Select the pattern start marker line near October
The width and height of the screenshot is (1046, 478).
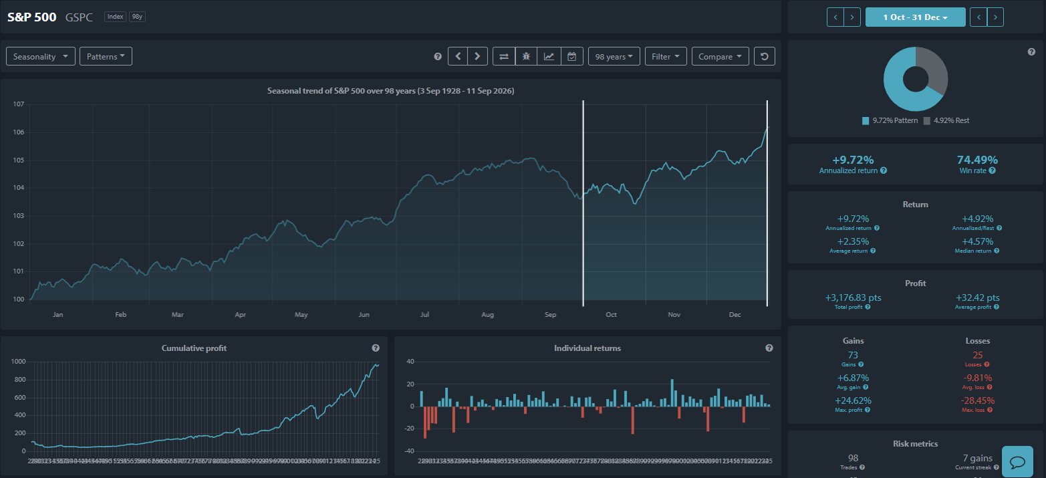583,203
